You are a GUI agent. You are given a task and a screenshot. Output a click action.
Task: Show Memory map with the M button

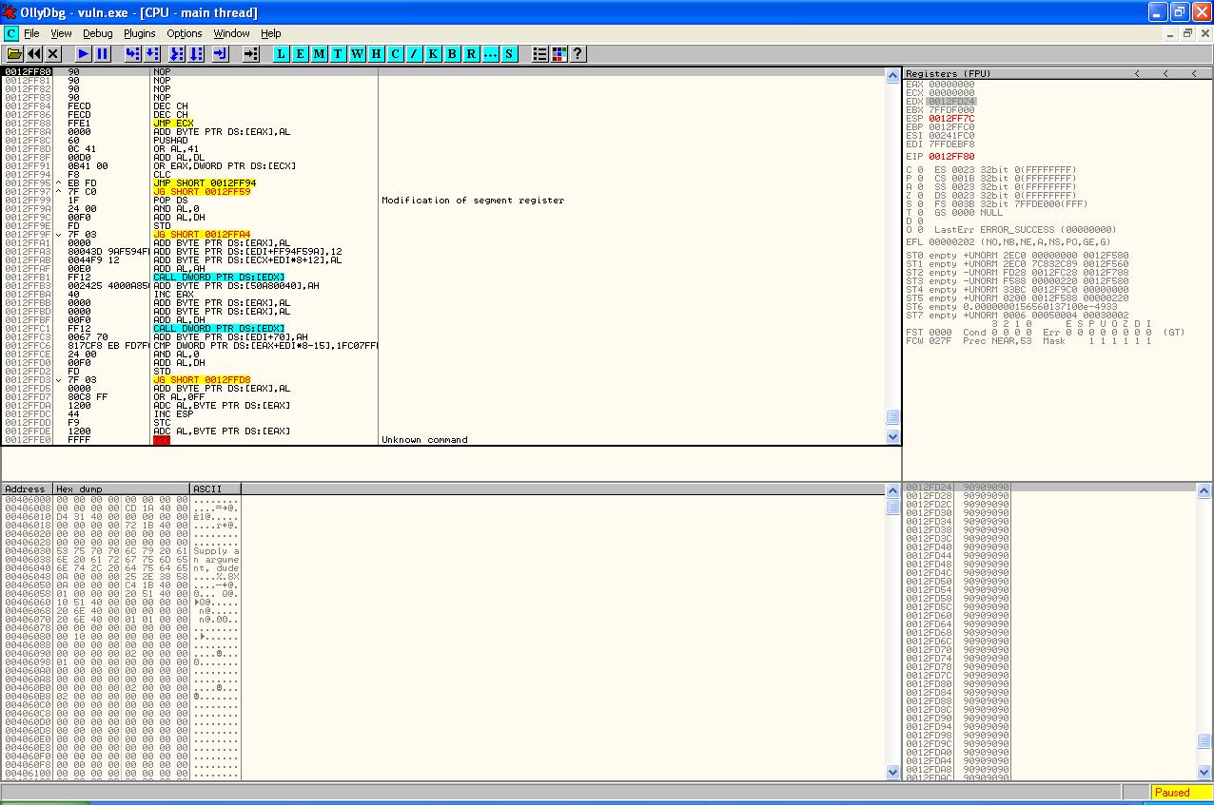click(319, 54)
